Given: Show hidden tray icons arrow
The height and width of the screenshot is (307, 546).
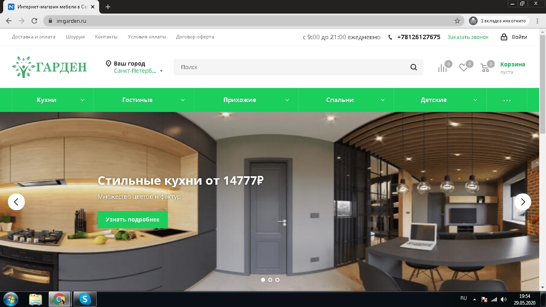Looking at the screenshot, I should click(x=474, y=299).
